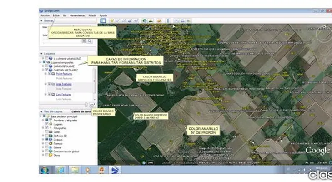Screen dimensions: 332x182
Task: Enable the Edificios 3D layer checkbox
Action: tap(47, 136)
